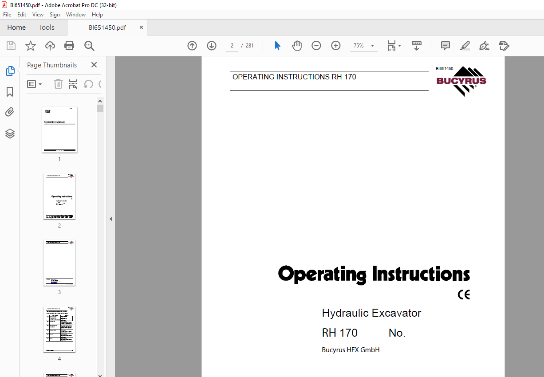The width and height of the screenshot is (544, 377).
Task: Open the View menu
Action: pyautogui.click(x=38, y=15)
